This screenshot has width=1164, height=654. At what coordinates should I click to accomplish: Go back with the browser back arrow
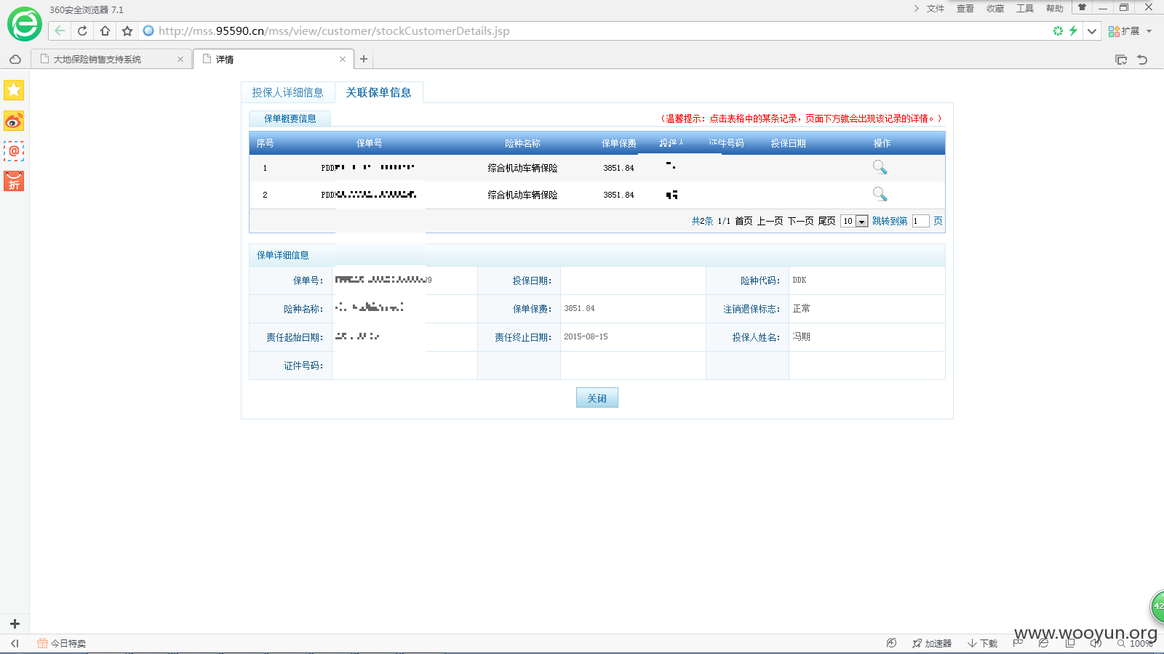click(60, 31)
